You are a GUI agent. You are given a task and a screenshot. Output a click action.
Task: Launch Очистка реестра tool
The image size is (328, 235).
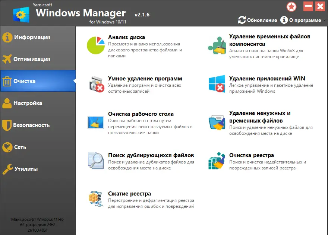pyautogui.click(x=252, y=155)
